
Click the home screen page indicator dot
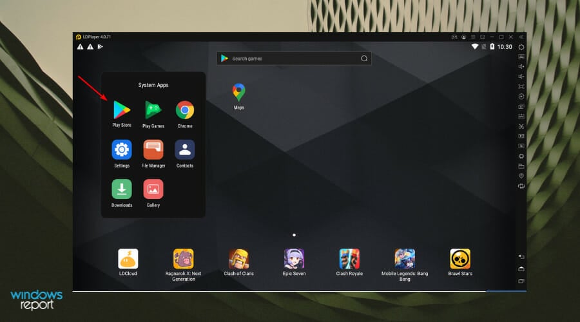pos(294,235)
